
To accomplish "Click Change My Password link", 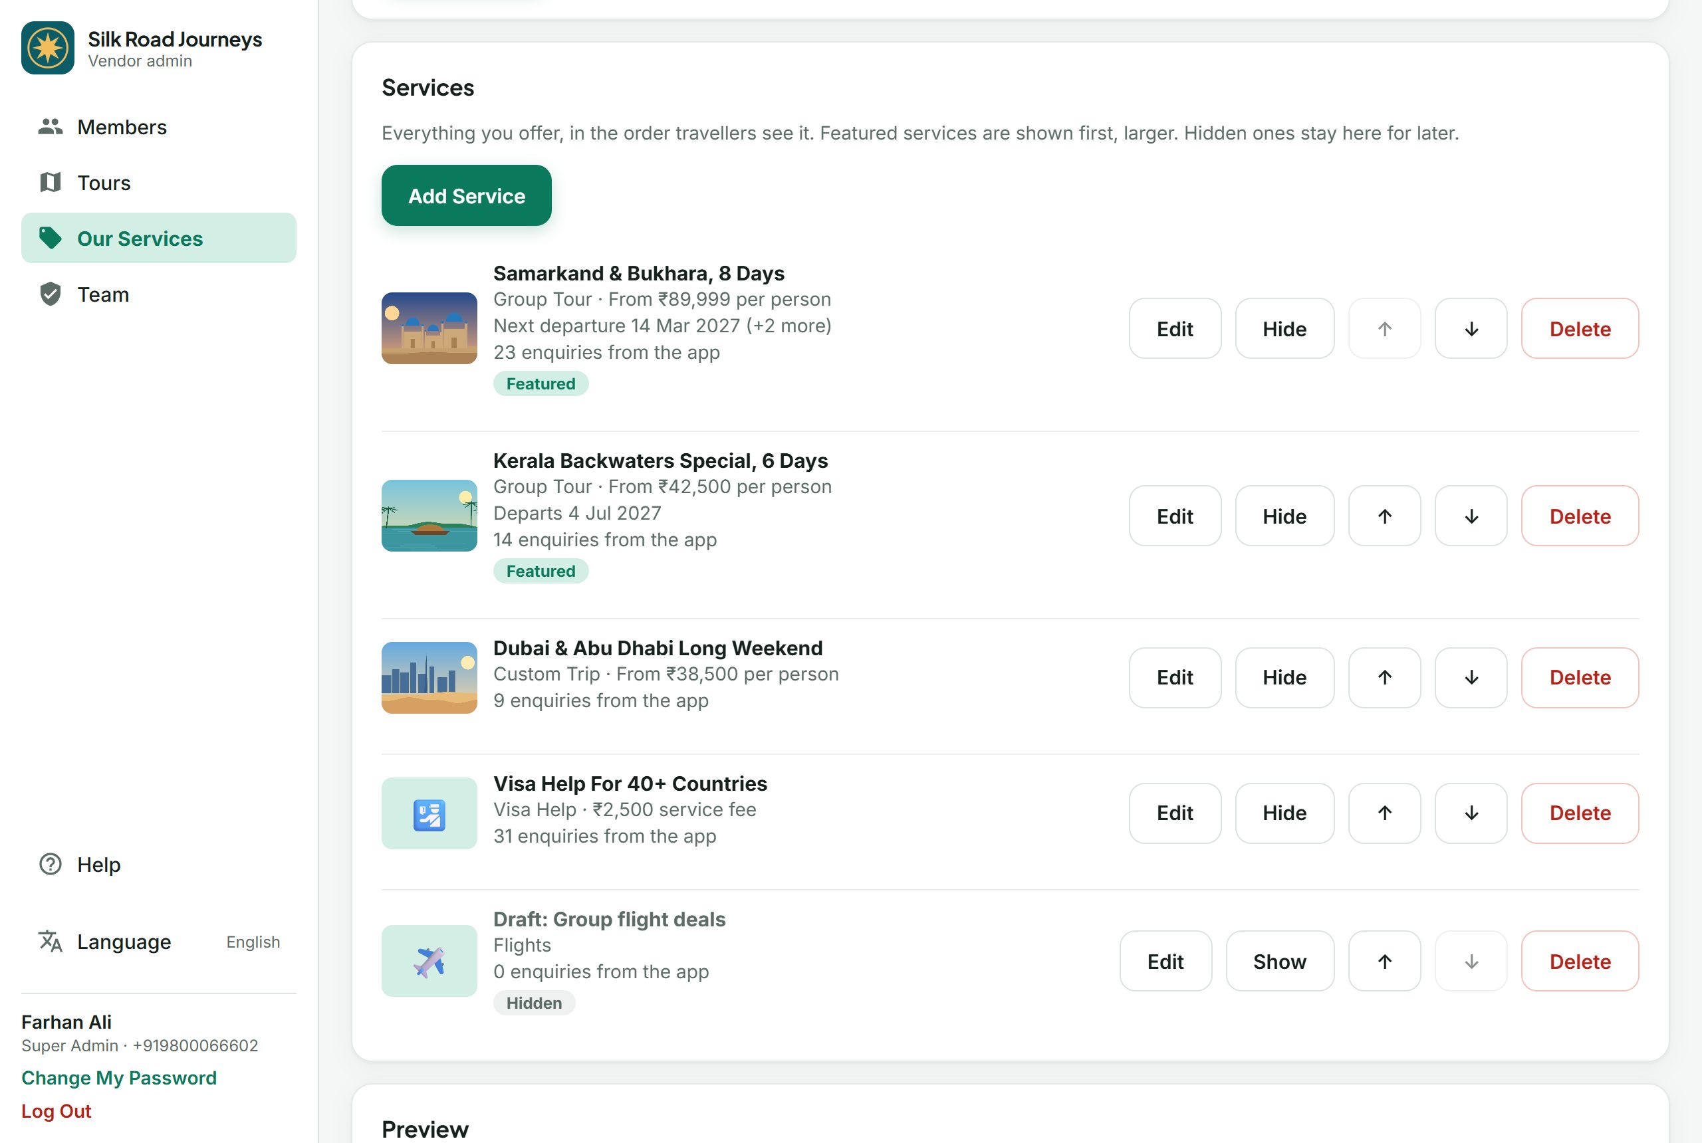I will pos(119,1077).
